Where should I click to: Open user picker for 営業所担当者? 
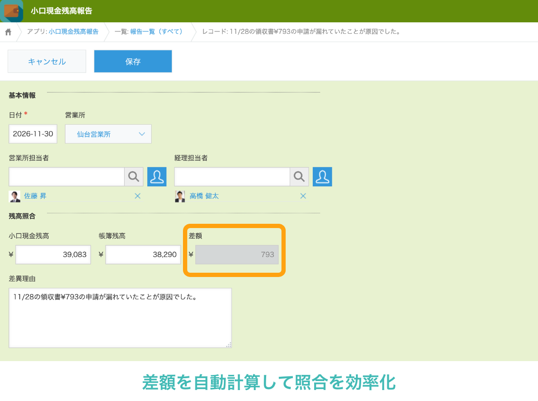(x=157, y=177)
